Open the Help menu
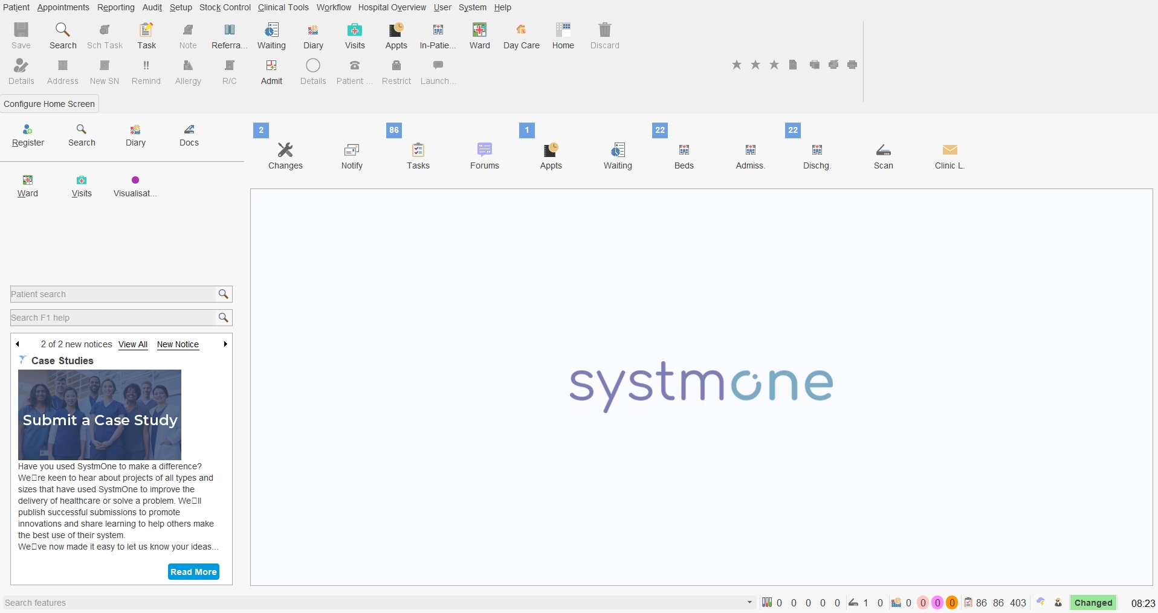The image size is (1158, 613). coord(503,7)
